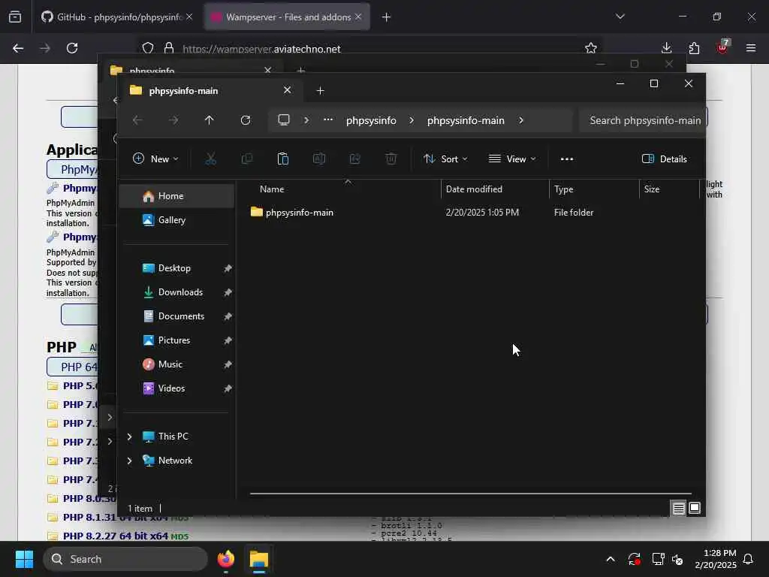Switch to Wampserver Files and addons tab

[x=287, y=17]
